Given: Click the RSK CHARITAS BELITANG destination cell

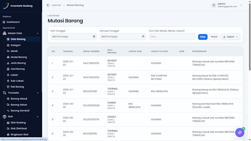Looking at the screenshot, I should 159,77.
